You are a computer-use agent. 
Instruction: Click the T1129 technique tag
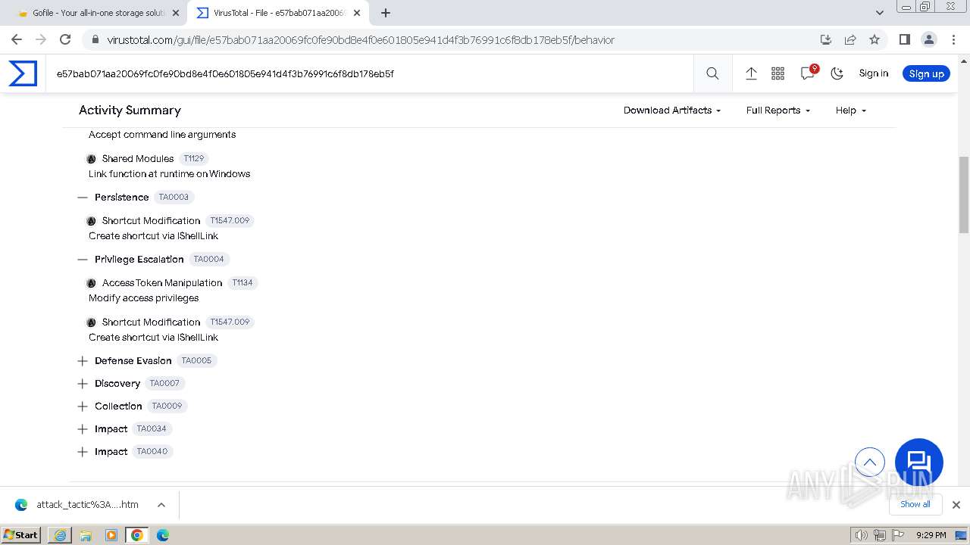point(194,158)
